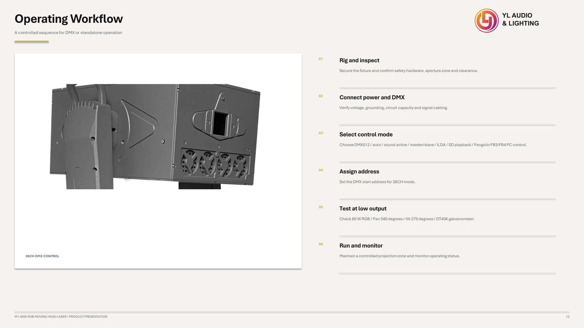Select step number '01'
This screenshot has width=584, height=328.
[321, 59]
